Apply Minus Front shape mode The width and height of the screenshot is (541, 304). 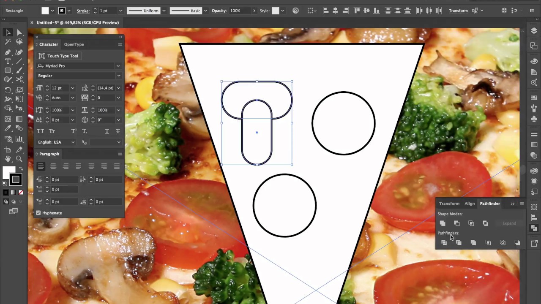(x=457, y=223)
